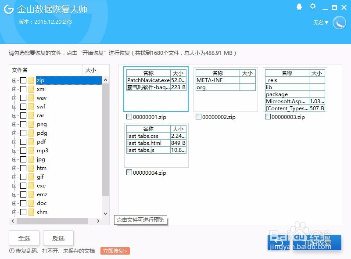The height and width of the screenshot is (259, 351).
Task: Click the notification bell icon
Action: [x=299, y=7]
